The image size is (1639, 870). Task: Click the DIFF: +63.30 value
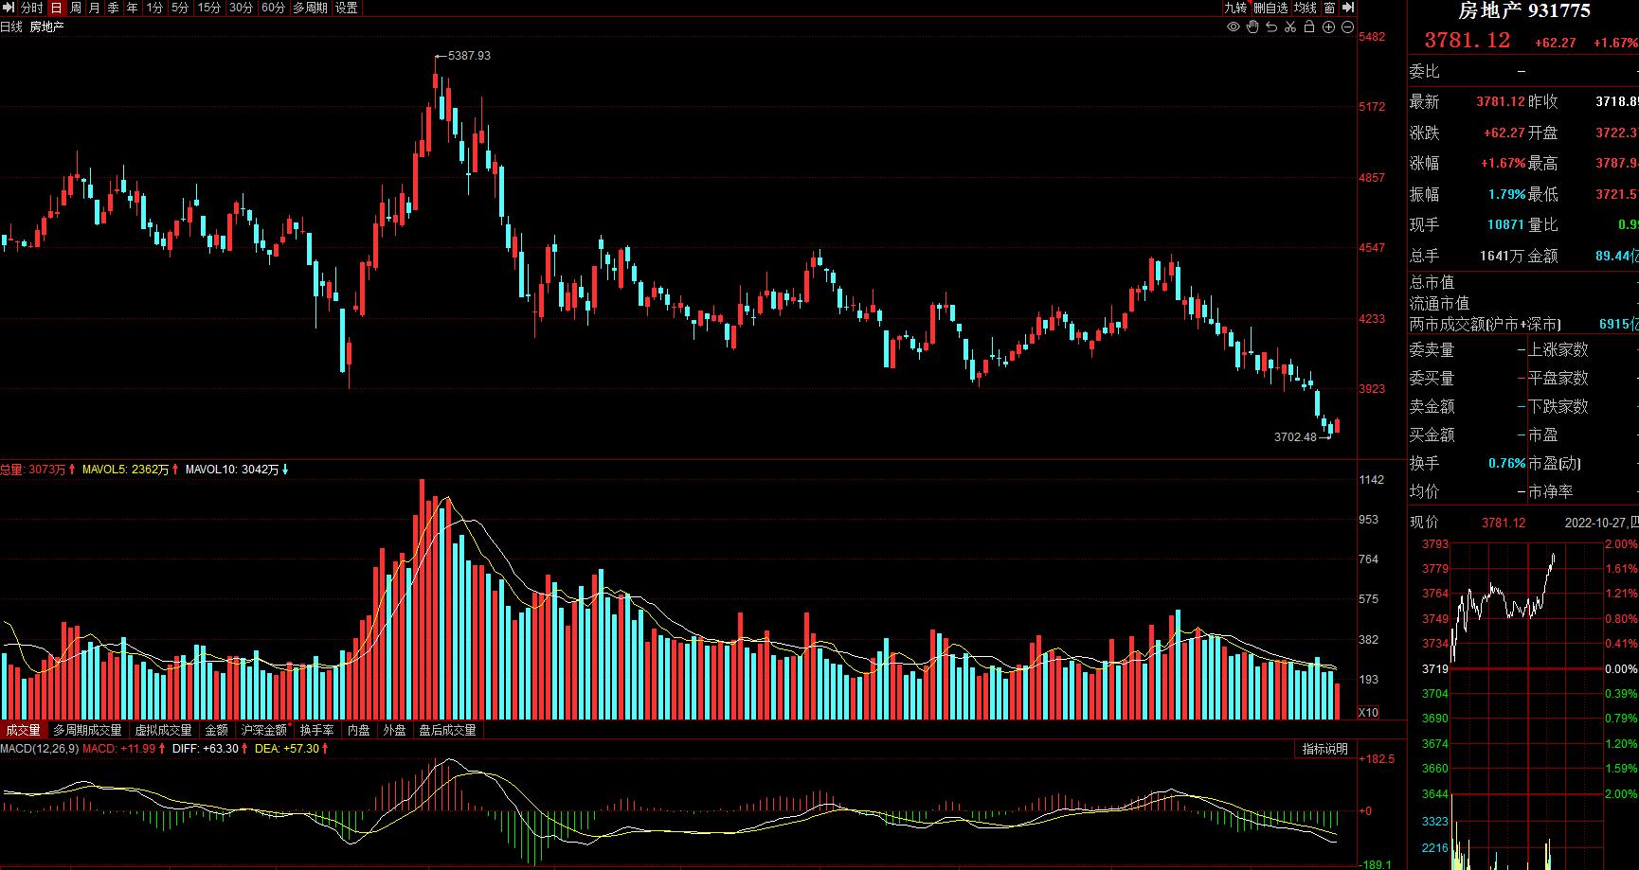(206, 749)
